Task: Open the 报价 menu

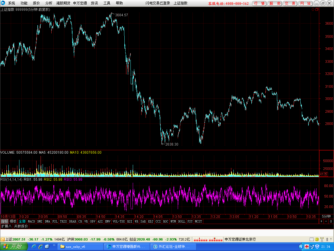Action: (36, 3)
